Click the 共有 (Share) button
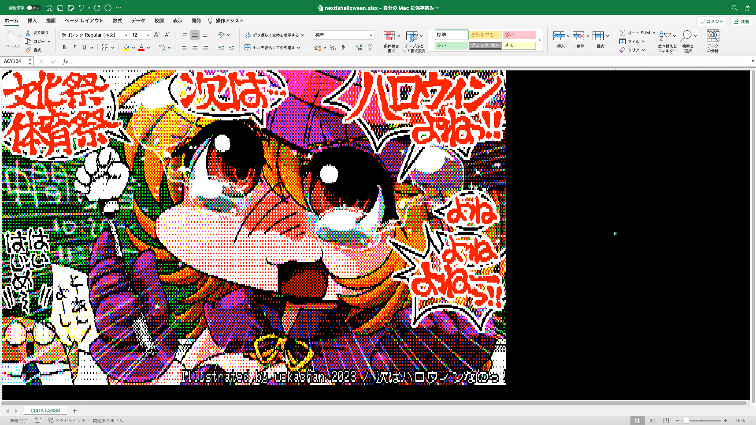Viewport: 756px width, 425px height. pos(741,21)
